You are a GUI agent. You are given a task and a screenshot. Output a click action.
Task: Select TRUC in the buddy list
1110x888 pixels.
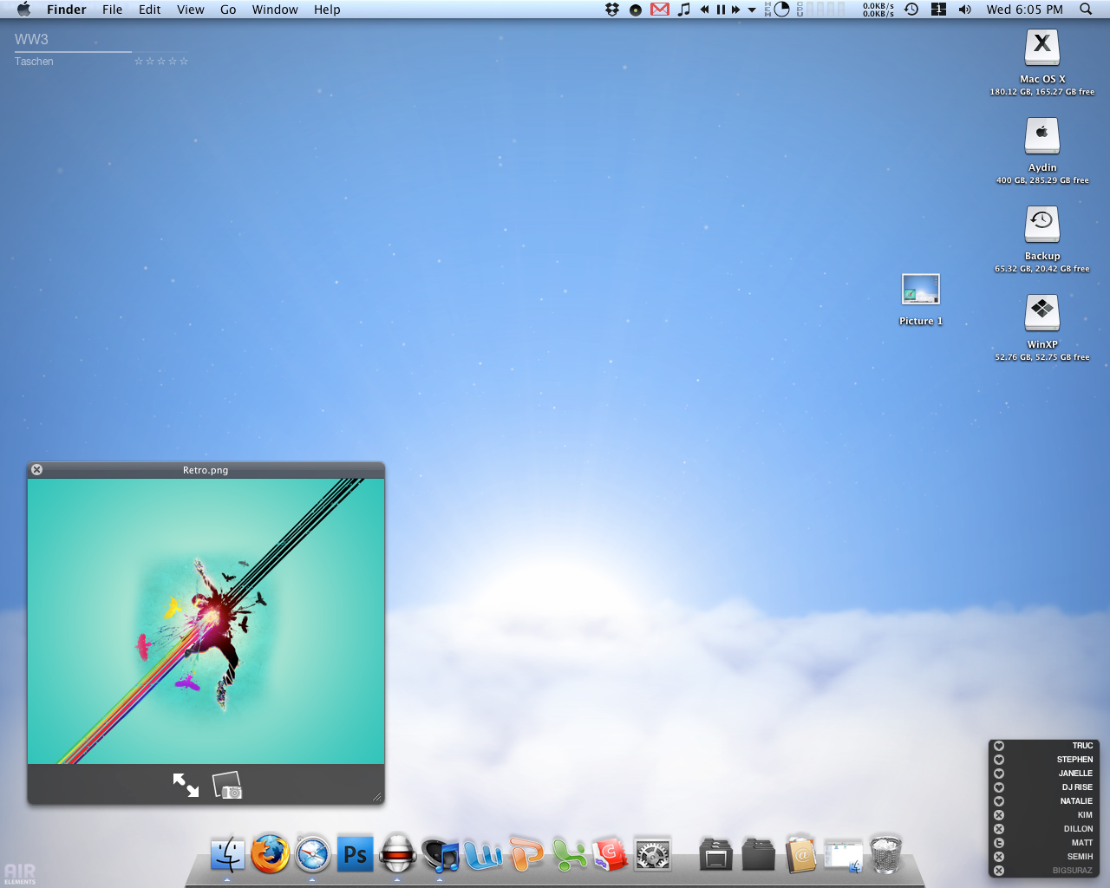pos(1082,746)
